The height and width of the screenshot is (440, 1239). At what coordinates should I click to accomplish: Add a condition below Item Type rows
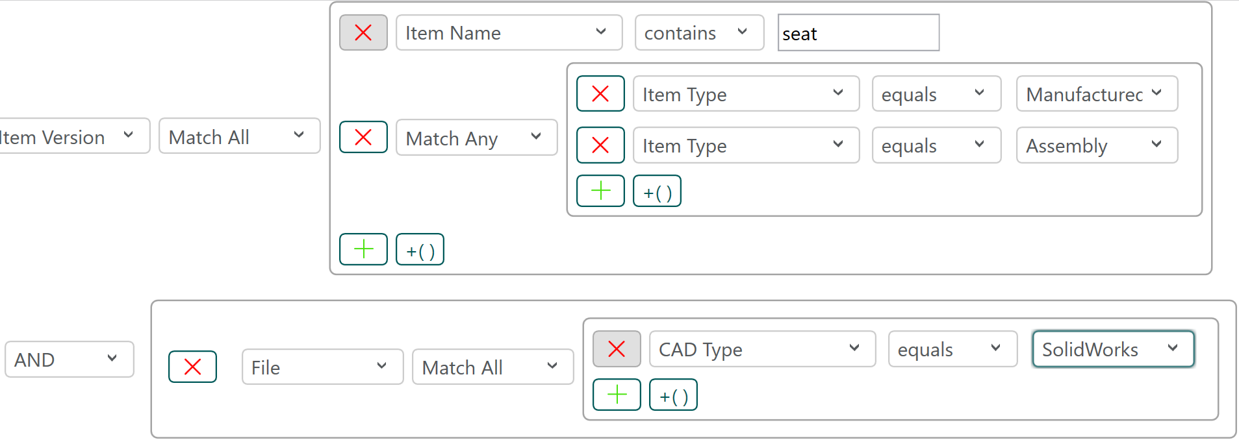pyautogui.click(x=600, y=191)
